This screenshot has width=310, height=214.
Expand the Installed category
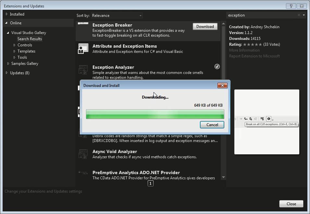coord(6,14)
